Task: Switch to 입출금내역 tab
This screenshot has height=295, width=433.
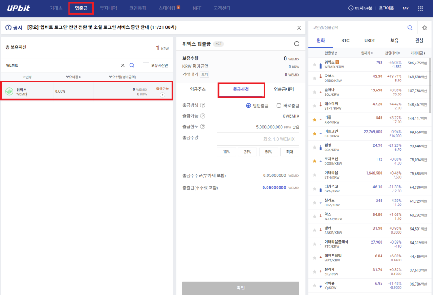Action: 284,90
